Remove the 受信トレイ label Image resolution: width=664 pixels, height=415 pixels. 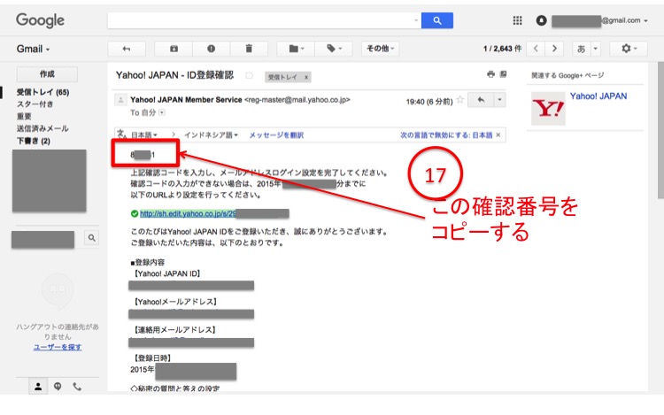pos(305,77)
